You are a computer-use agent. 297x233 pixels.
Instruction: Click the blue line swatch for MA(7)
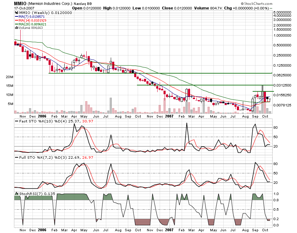16,17
